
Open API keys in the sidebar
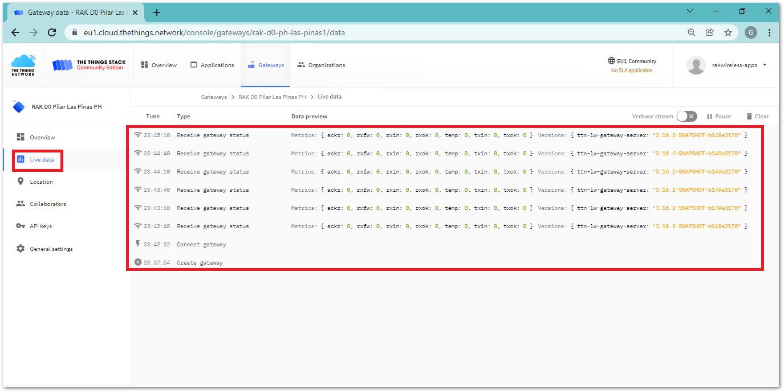click(x=40, y=226)
